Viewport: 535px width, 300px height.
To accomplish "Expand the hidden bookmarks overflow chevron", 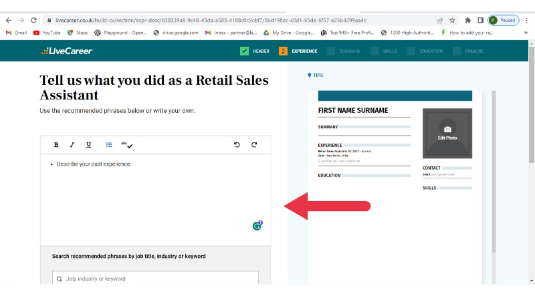I will tap(526, 32).
